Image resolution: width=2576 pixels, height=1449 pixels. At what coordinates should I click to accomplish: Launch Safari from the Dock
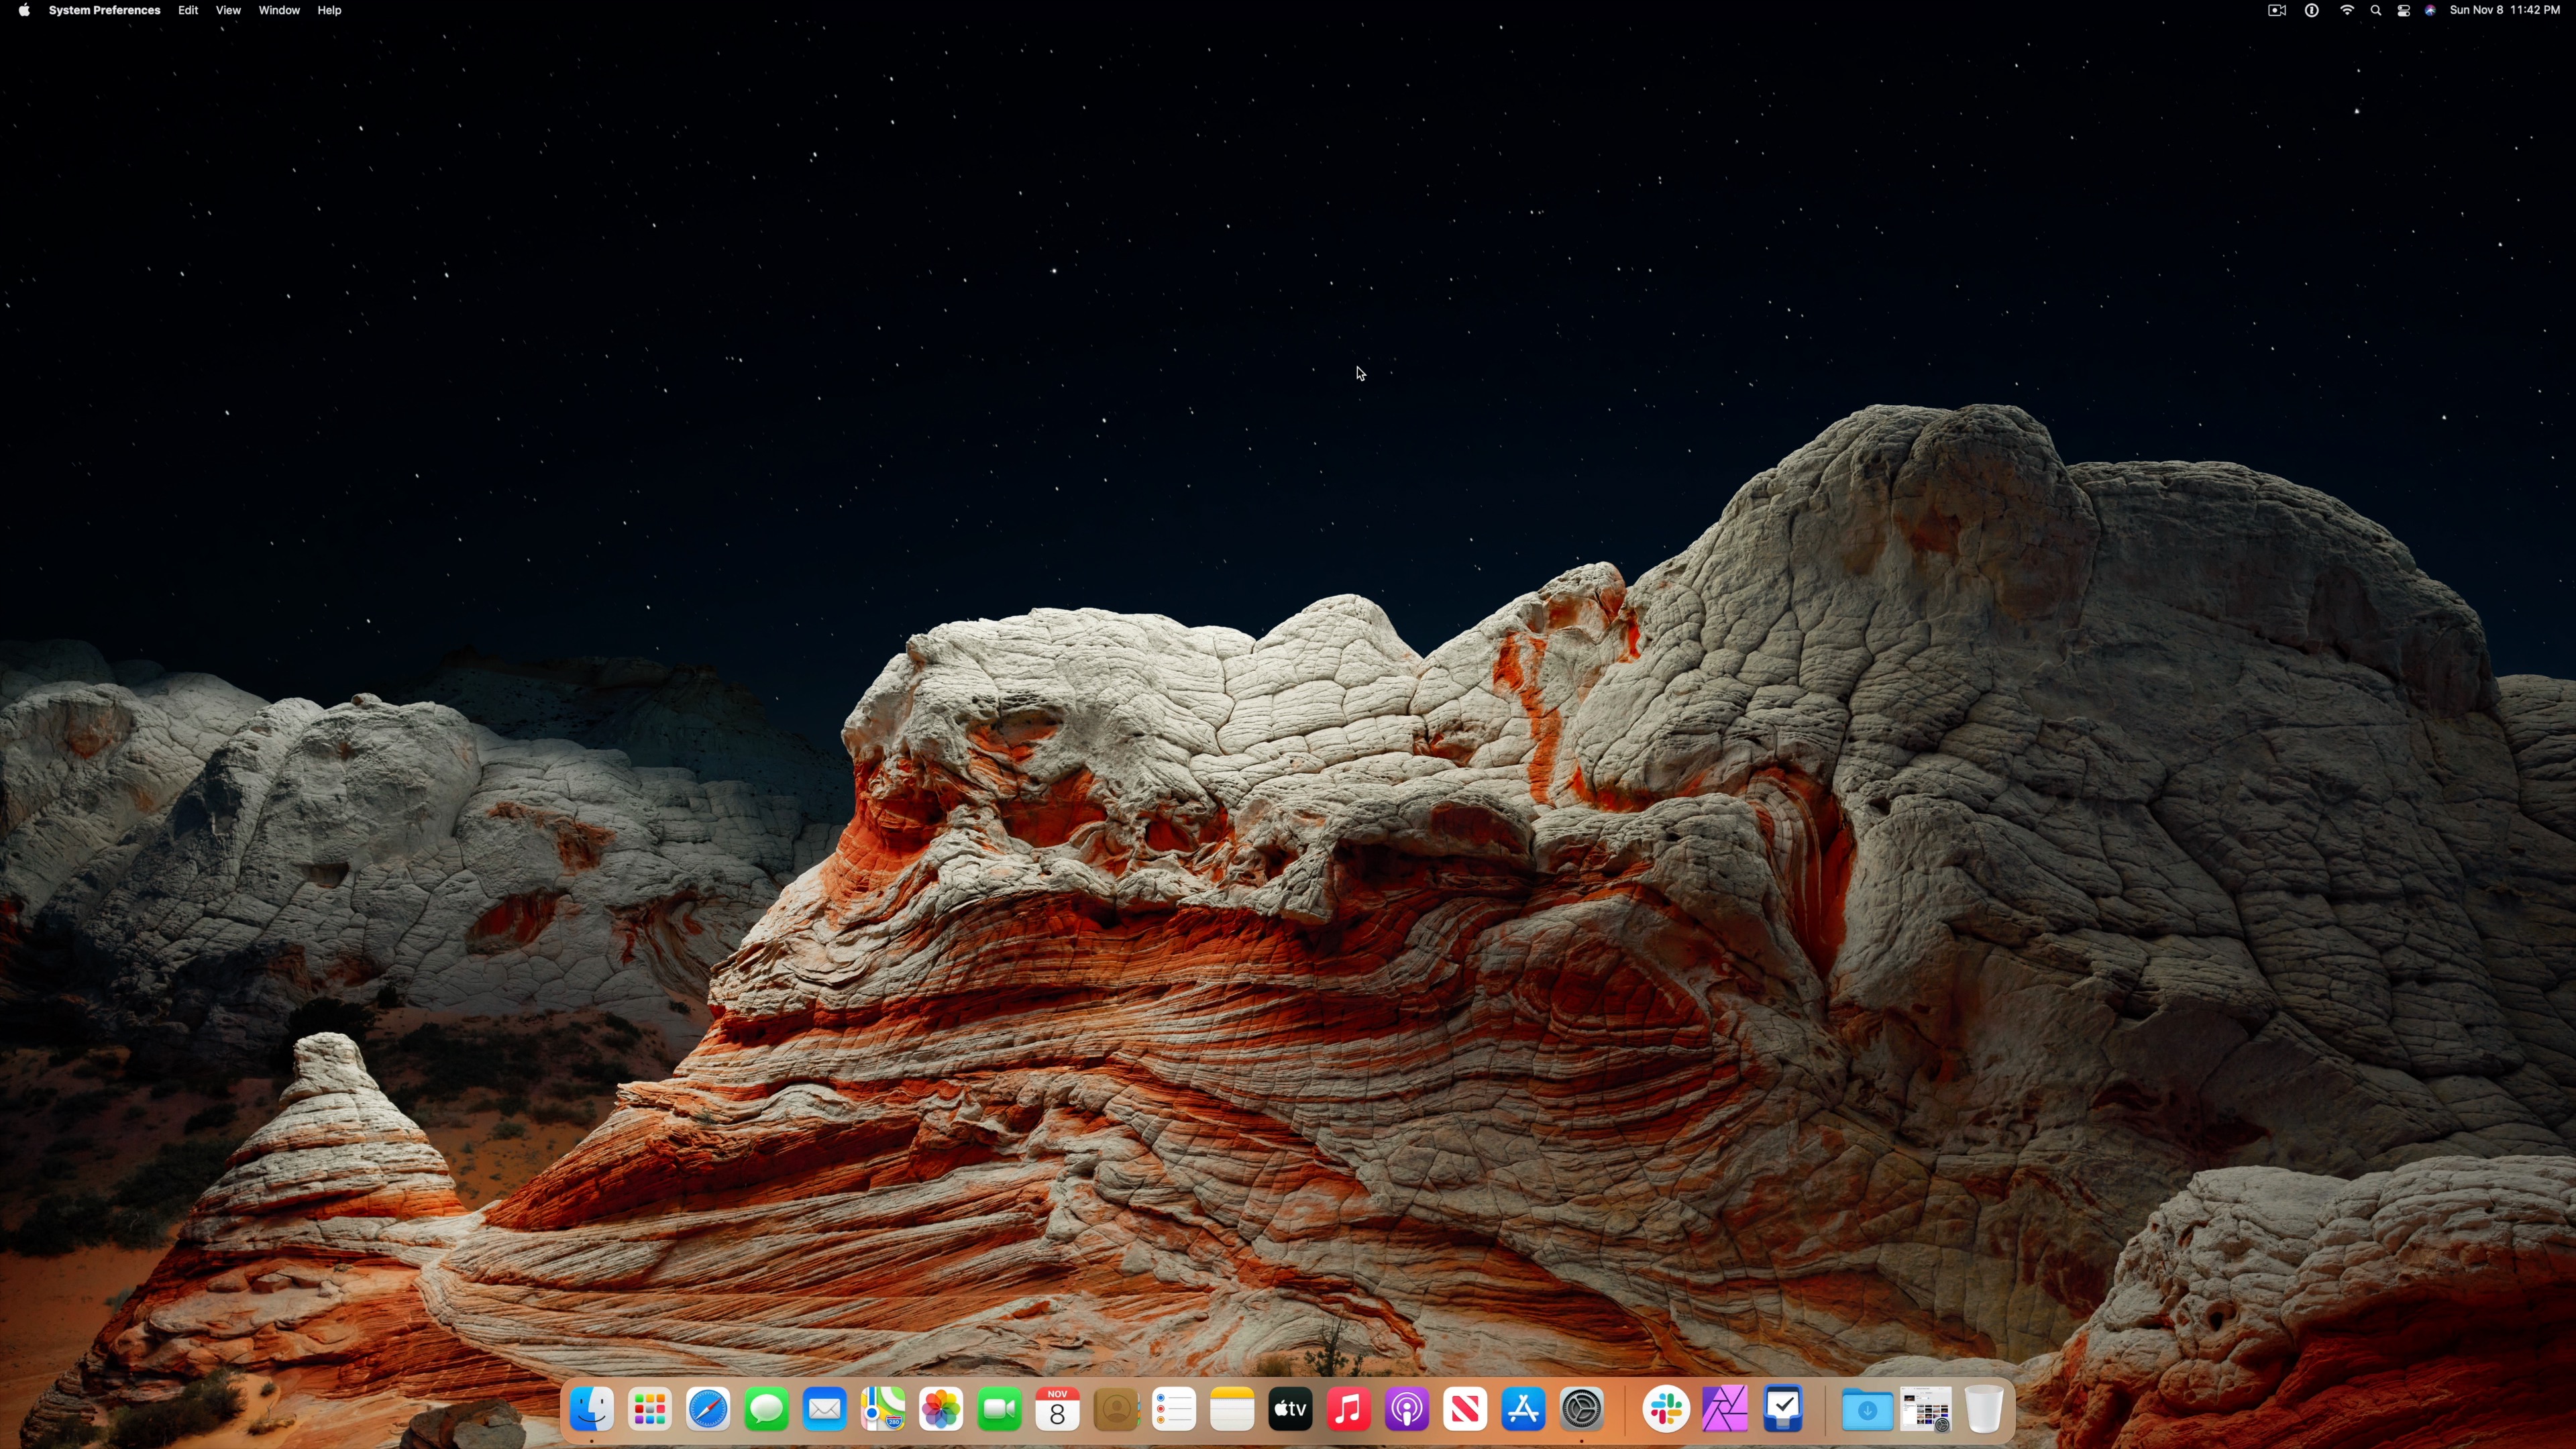point(708,1410)
